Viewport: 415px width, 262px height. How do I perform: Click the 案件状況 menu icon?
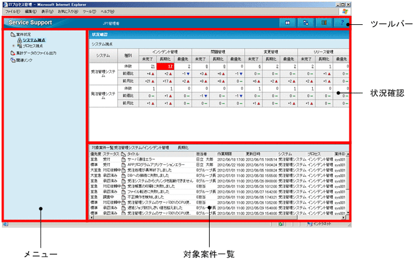click(x=13, y=35)
